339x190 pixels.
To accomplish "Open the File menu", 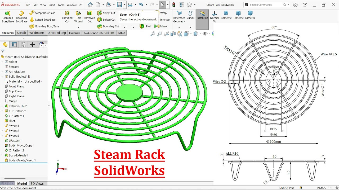I will pyautogui.click(x=28, y=5).
